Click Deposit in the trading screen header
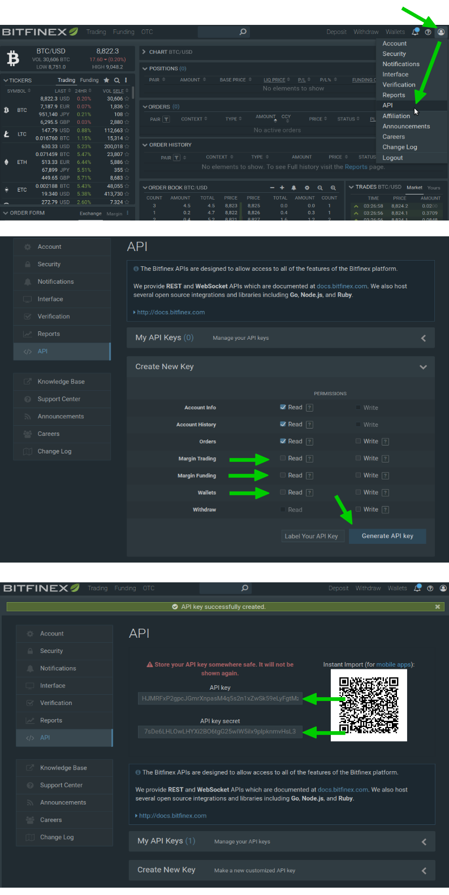Screen dimensions: 449x895 [336, 32]
